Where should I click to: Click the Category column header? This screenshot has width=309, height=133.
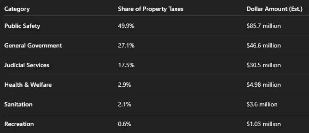(17, 9)
